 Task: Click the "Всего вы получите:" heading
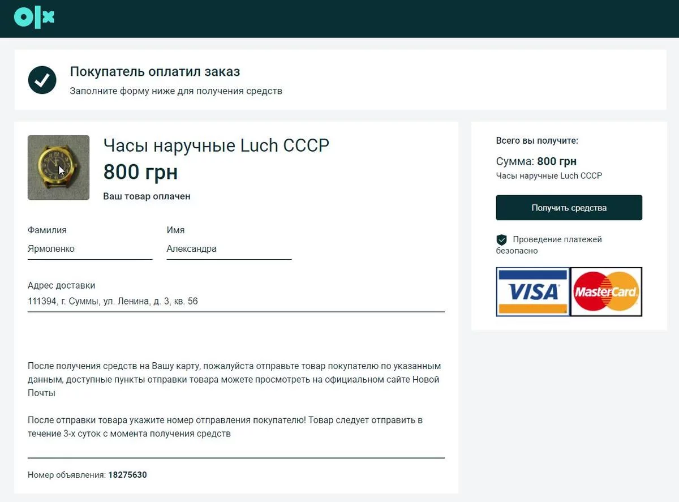click(x=537, y=141)
